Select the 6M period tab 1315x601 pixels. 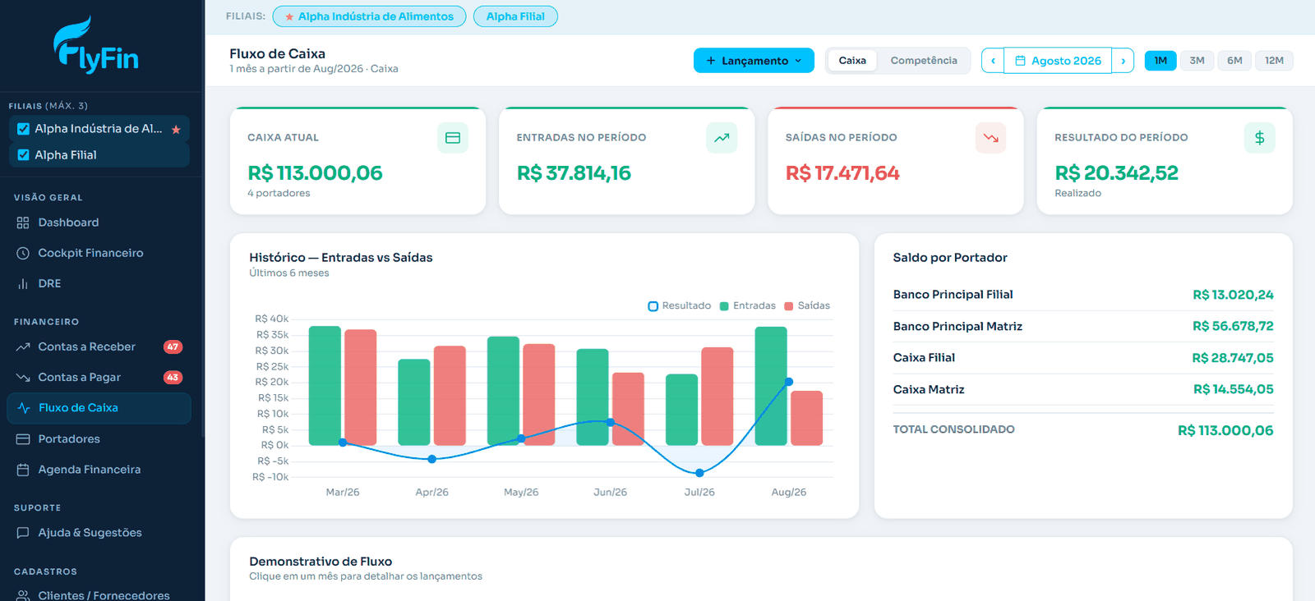[1234, 61]
